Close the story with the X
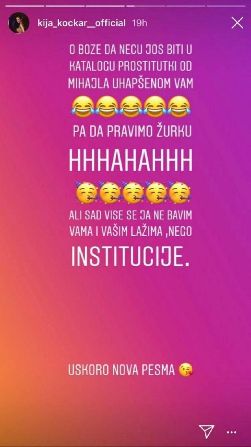This screenshot has height=447, width=251. point(237,23)
